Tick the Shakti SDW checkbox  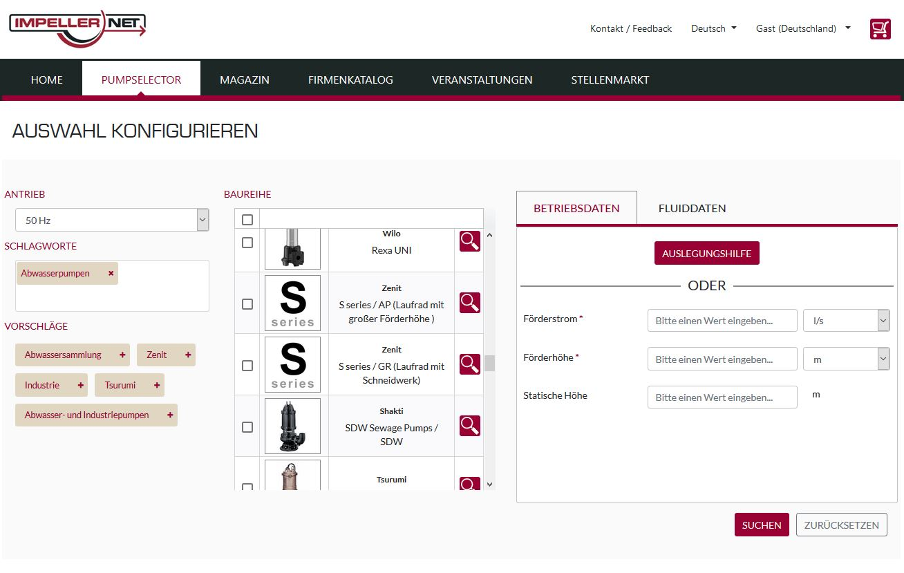(247, 427)
